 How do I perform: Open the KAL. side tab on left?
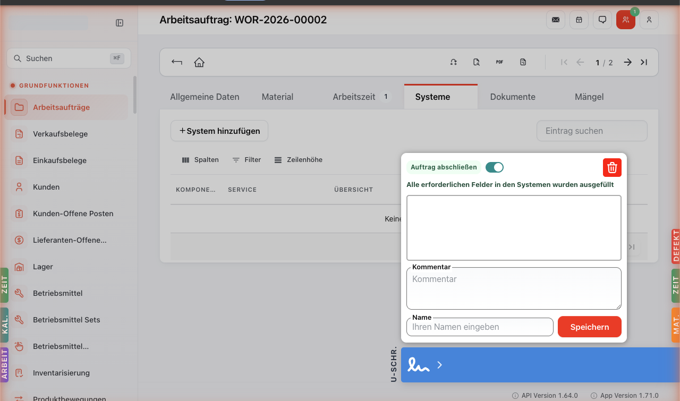[x=4, y=325]
